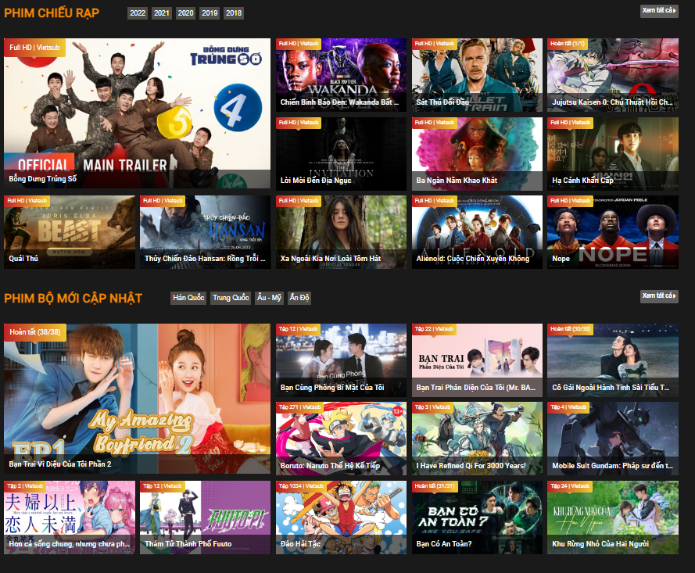Click the 'Tập 22 | Vietsub' badge
695x573 pixels.
pyautogui.click(x=433, y=329)
